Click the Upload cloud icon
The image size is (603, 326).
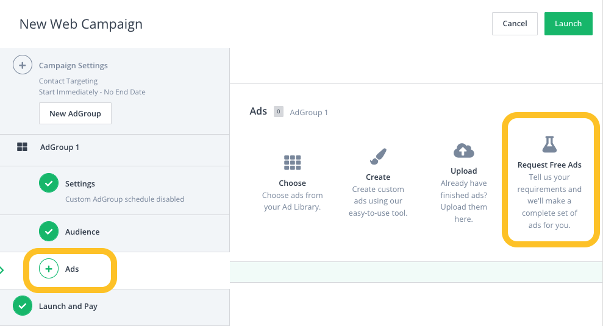point(464,151)
